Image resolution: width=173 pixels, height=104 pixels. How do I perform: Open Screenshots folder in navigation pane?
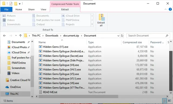tap(16, 68)
